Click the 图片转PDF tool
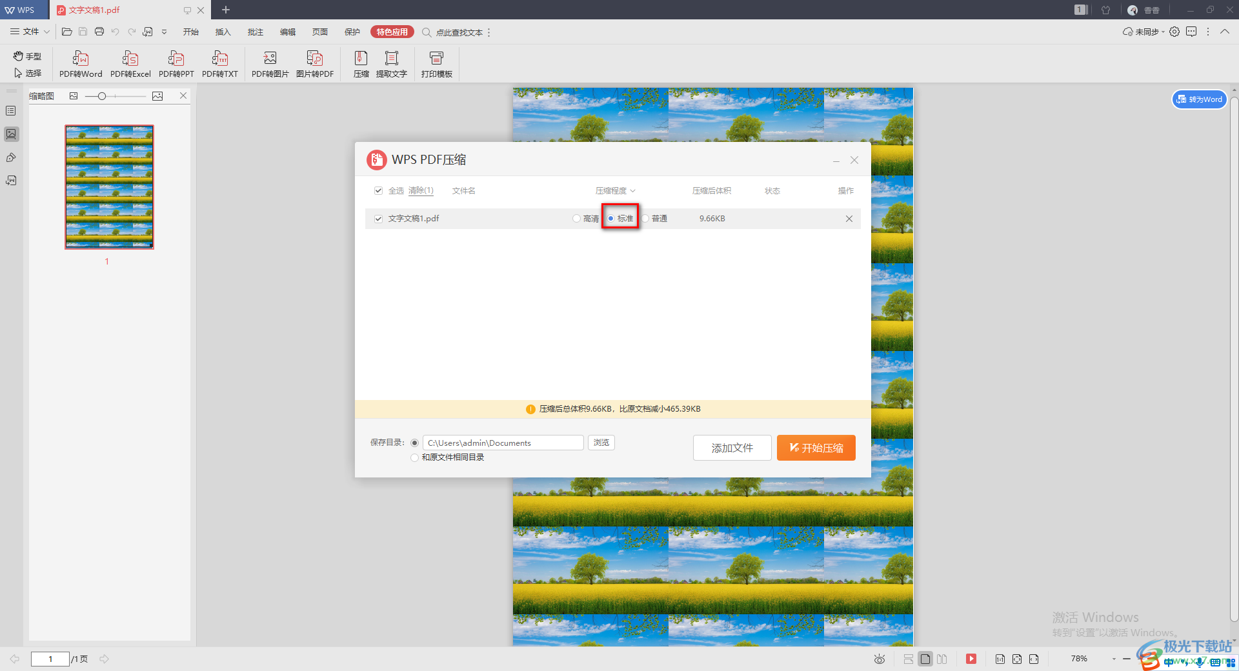 pos(315,65)
